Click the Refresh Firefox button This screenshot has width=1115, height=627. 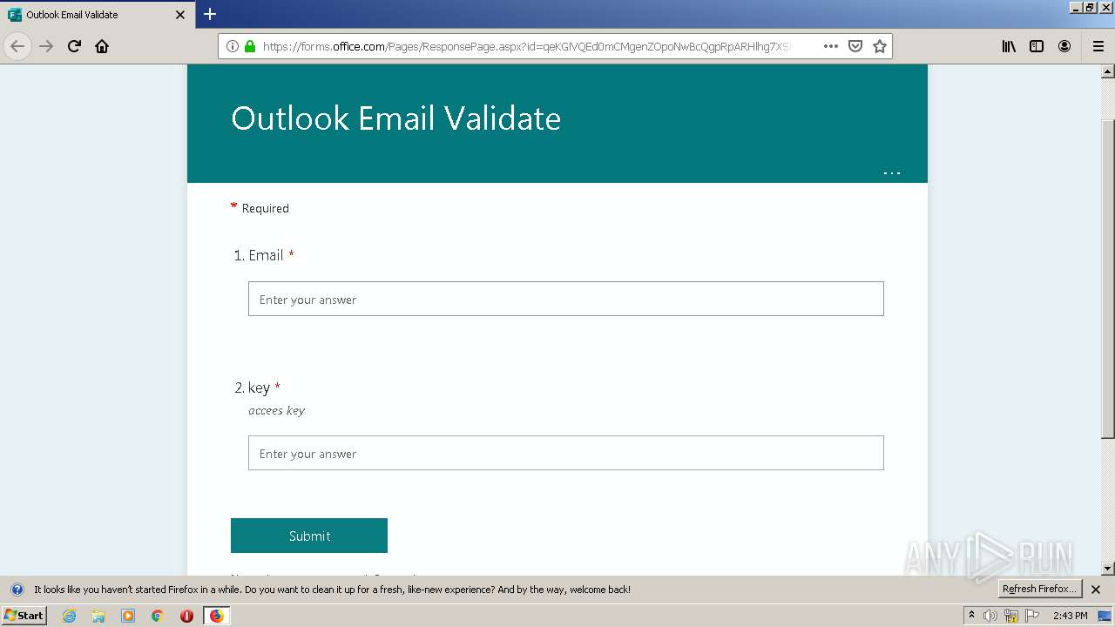pyautogui.click(x=1039, y=589)
